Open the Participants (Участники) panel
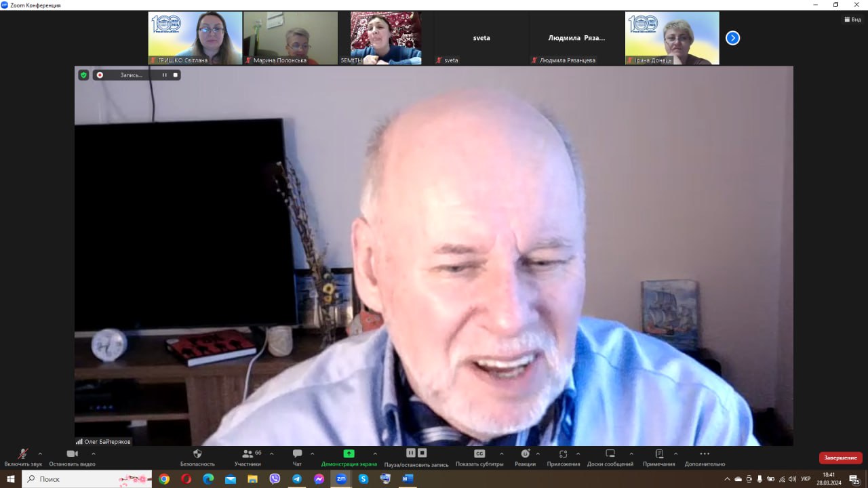 (x=248, y=454)
